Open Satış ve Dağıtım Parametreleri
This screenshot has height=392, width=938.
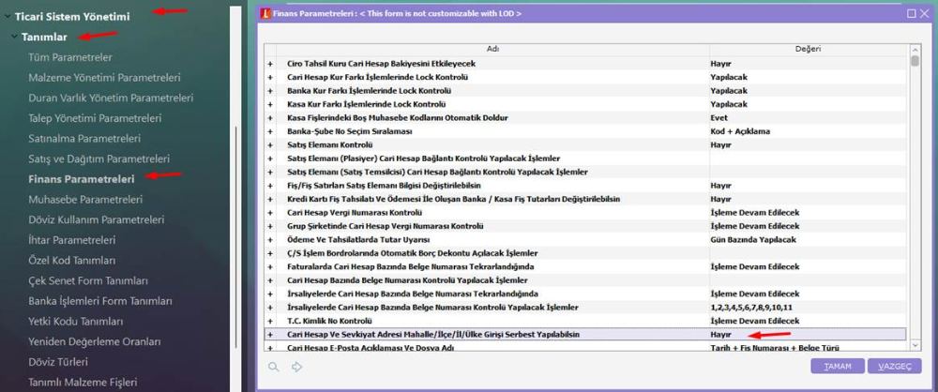pos(98,159)
